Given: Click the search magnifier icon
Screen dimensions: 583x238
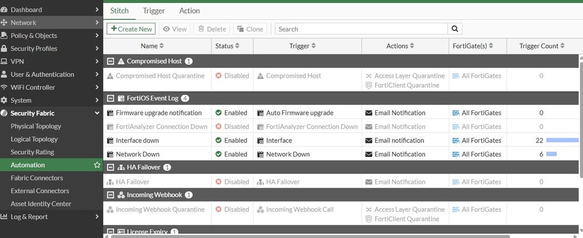Looking at the screenshot, I should 455,29.
